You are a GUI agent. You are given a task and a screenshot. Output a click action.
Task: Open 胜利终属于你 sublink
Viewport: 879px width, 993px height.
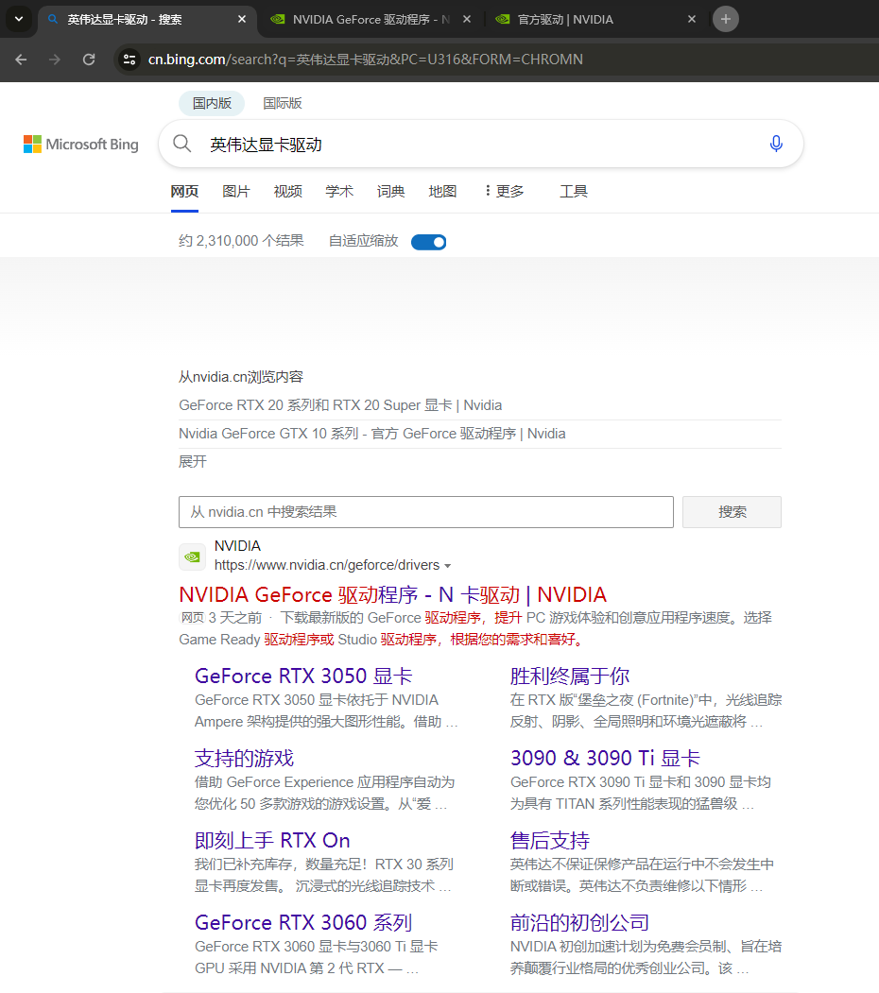(570, 676)
